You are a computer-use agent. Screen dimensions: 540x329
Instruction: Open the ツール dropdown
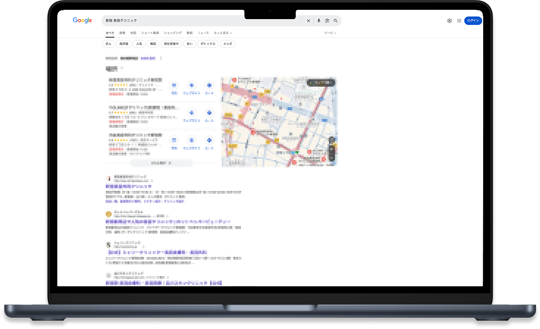[x=330, y=33]
